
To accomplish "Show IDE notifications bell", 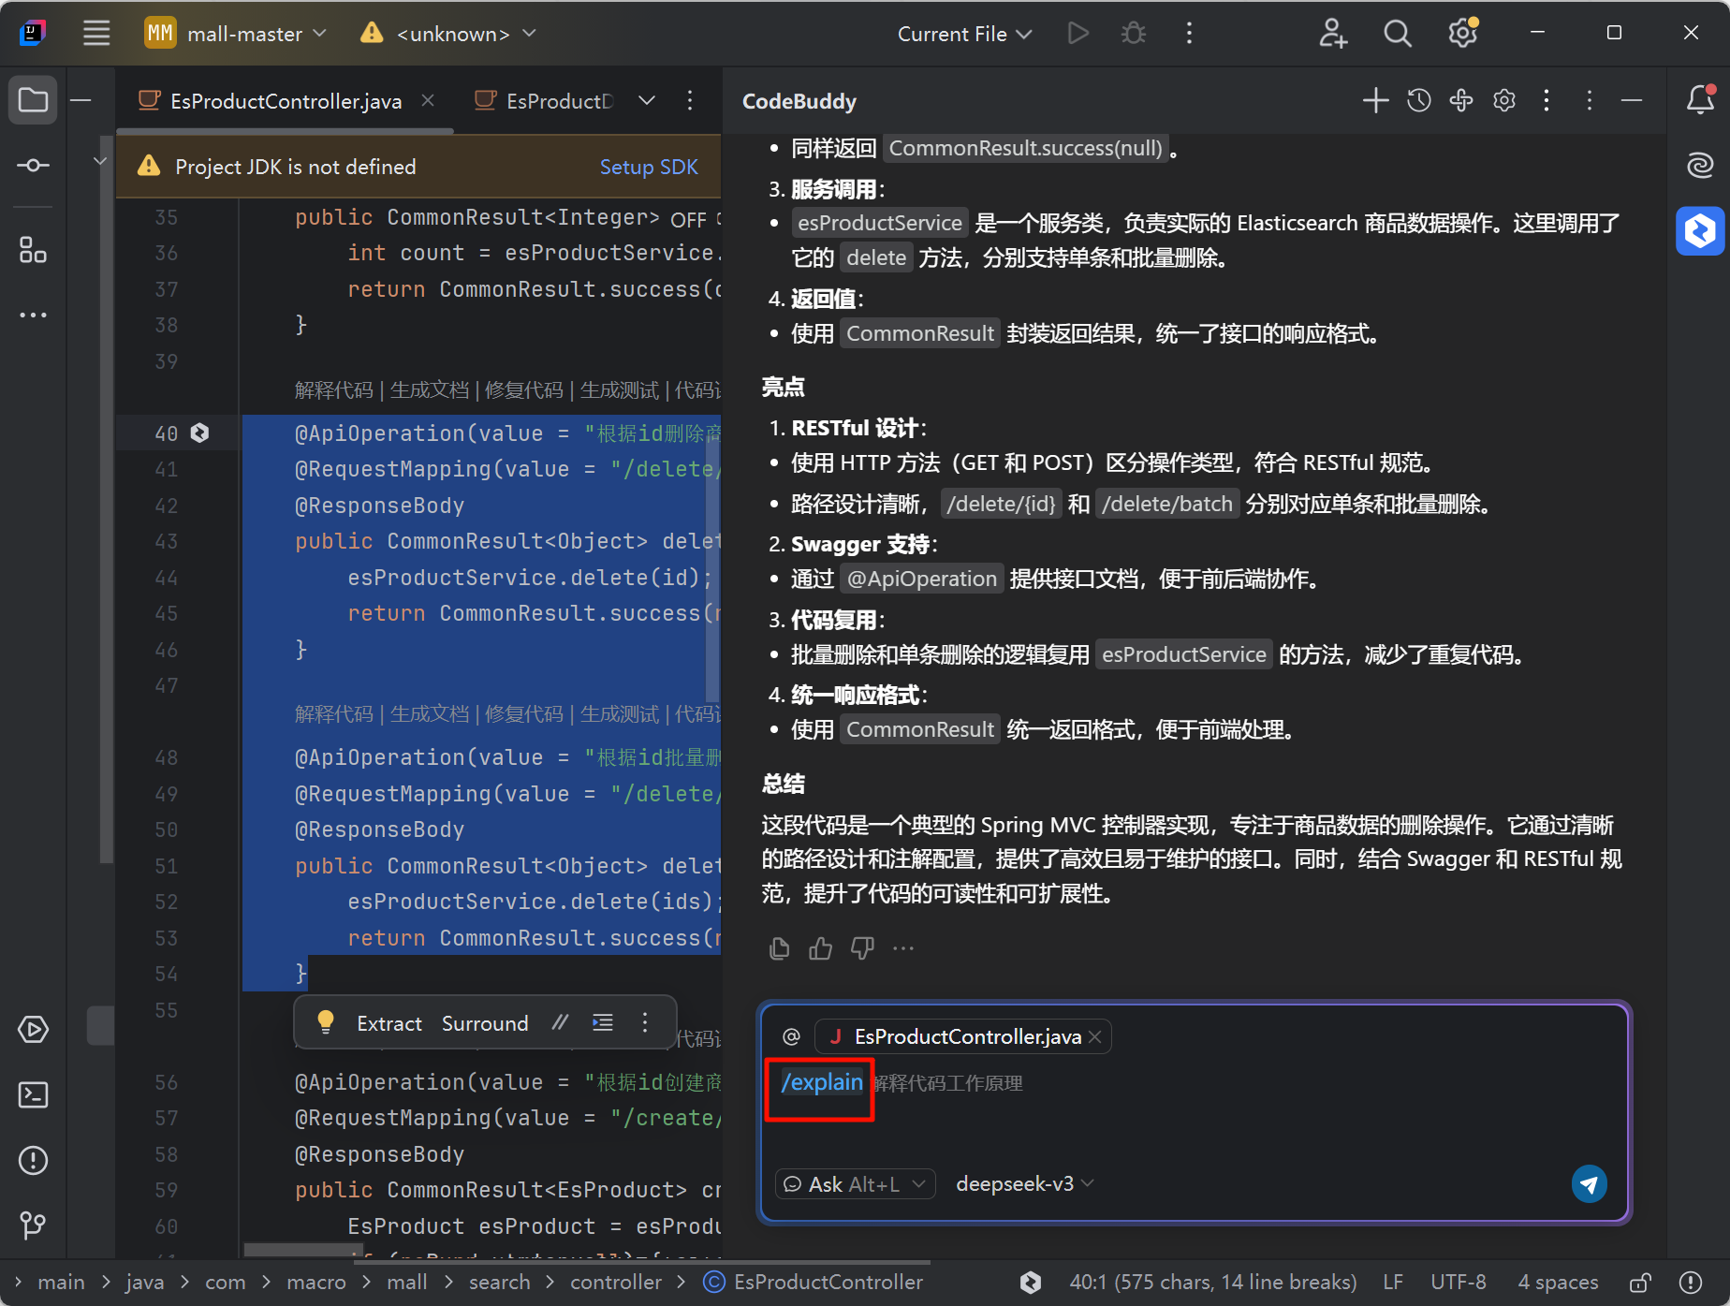I will point(1700,100).
